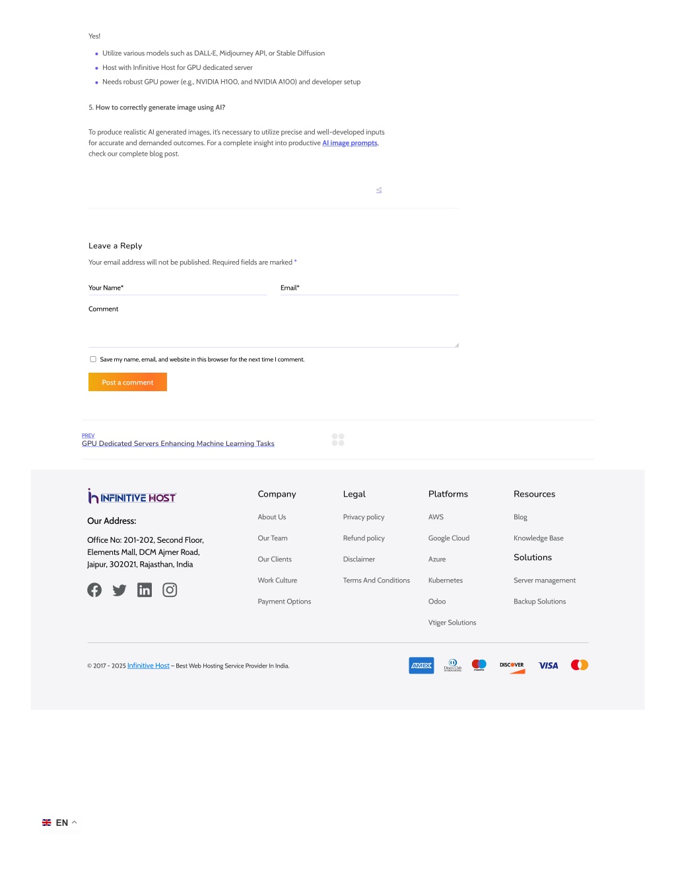Open the previous post GPU Dedicated Servers link
Viewport: 676px width, 874px height.
point(178,444)
